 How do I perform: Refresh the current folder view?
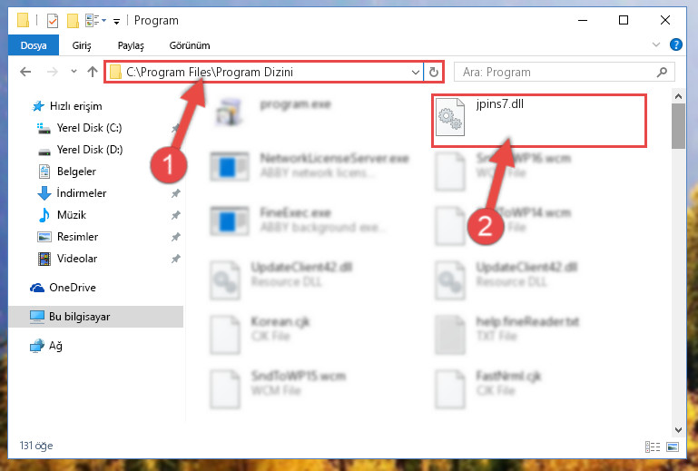[434, 72]
